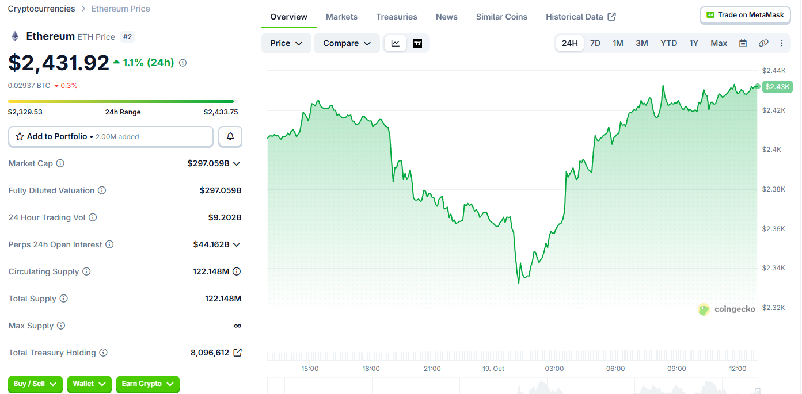Click the $2.43K current price marker

(x=778, y=87)
